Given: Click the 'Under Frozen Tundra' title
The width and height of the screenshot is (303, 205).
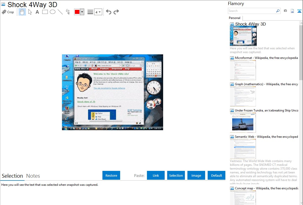Looking at the screenshot, I should pyautogui.click(x=267, y=110).
